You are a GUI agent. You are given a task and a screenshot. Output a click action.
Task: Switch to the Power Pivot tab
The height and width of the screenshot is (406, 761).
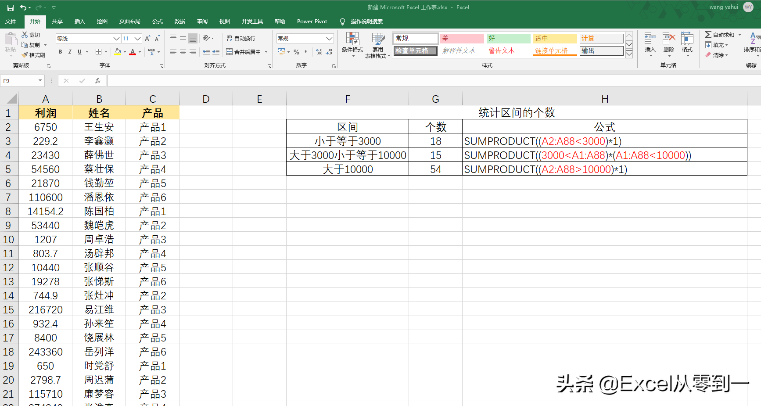point(312,21)
